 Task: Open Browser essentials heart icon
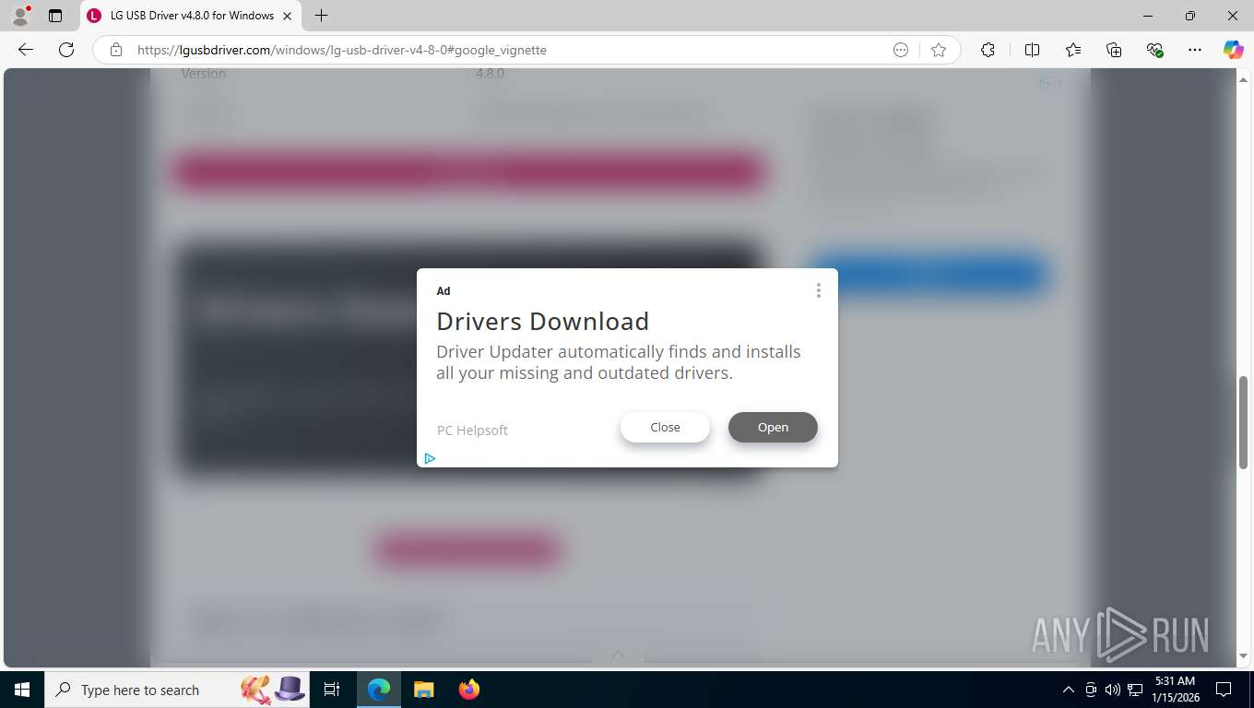pyautogui.click(x=1154, y=50)
